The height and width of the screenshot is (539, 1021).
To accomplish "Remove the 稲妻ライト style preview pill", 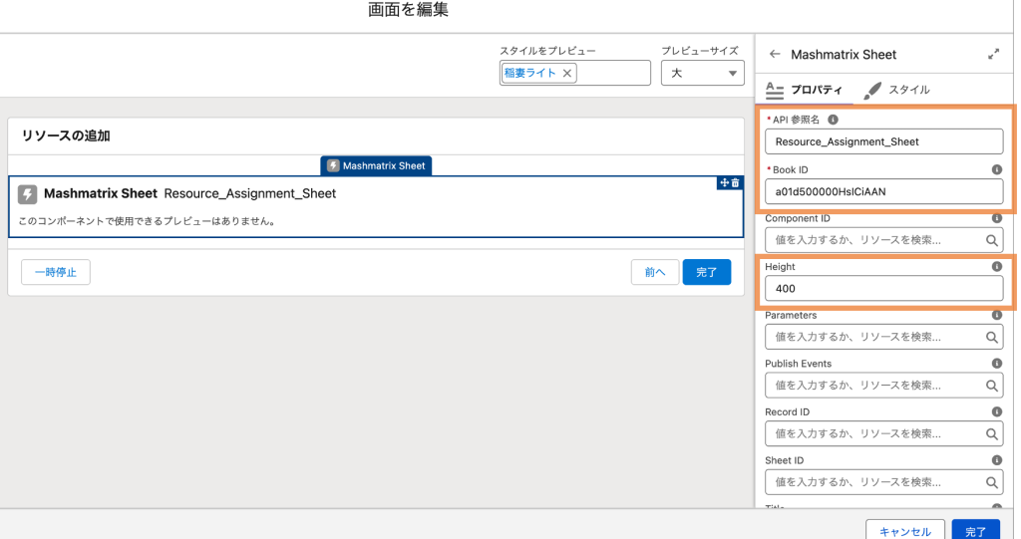I will pos(567,73).
